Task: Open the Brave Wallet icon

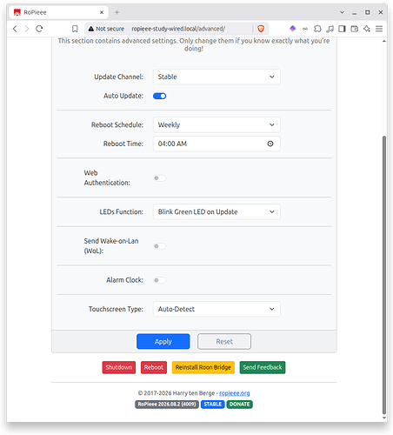Action: click(354, 29)
